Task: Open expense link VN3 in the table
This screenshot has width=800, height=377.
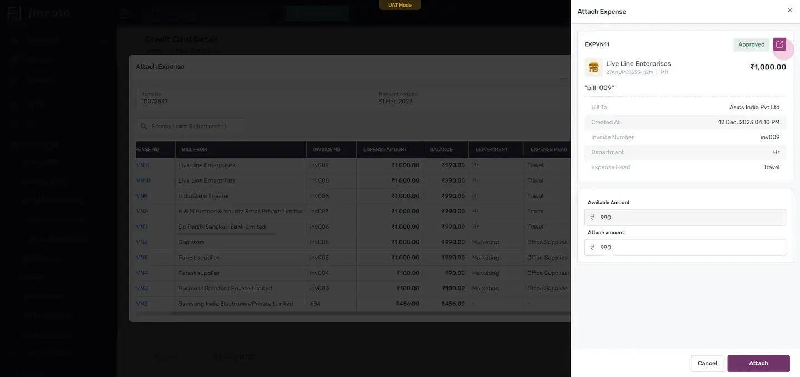Action: click(x=142, y=289)
